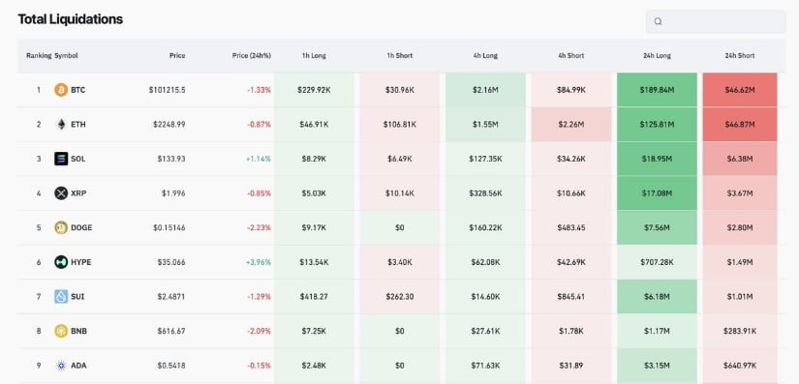799x384 pixels.
Task: Select BTC 24h Long $189.84M cell
Action: 657,90
